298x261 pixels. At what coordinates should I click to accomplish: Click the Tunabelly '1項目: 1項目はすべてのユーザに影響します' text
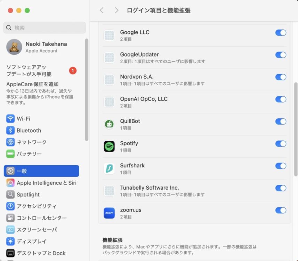pyautogui.click(x=162, y=195)
